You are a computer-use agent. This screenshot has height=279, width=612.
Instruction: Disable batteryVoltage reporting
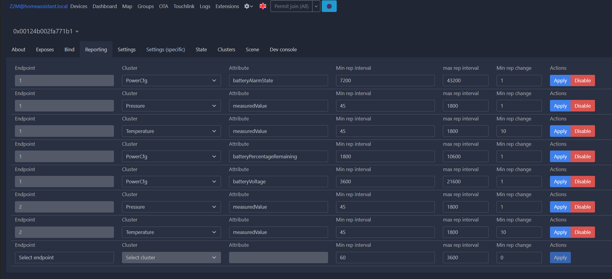coord(582,182)
